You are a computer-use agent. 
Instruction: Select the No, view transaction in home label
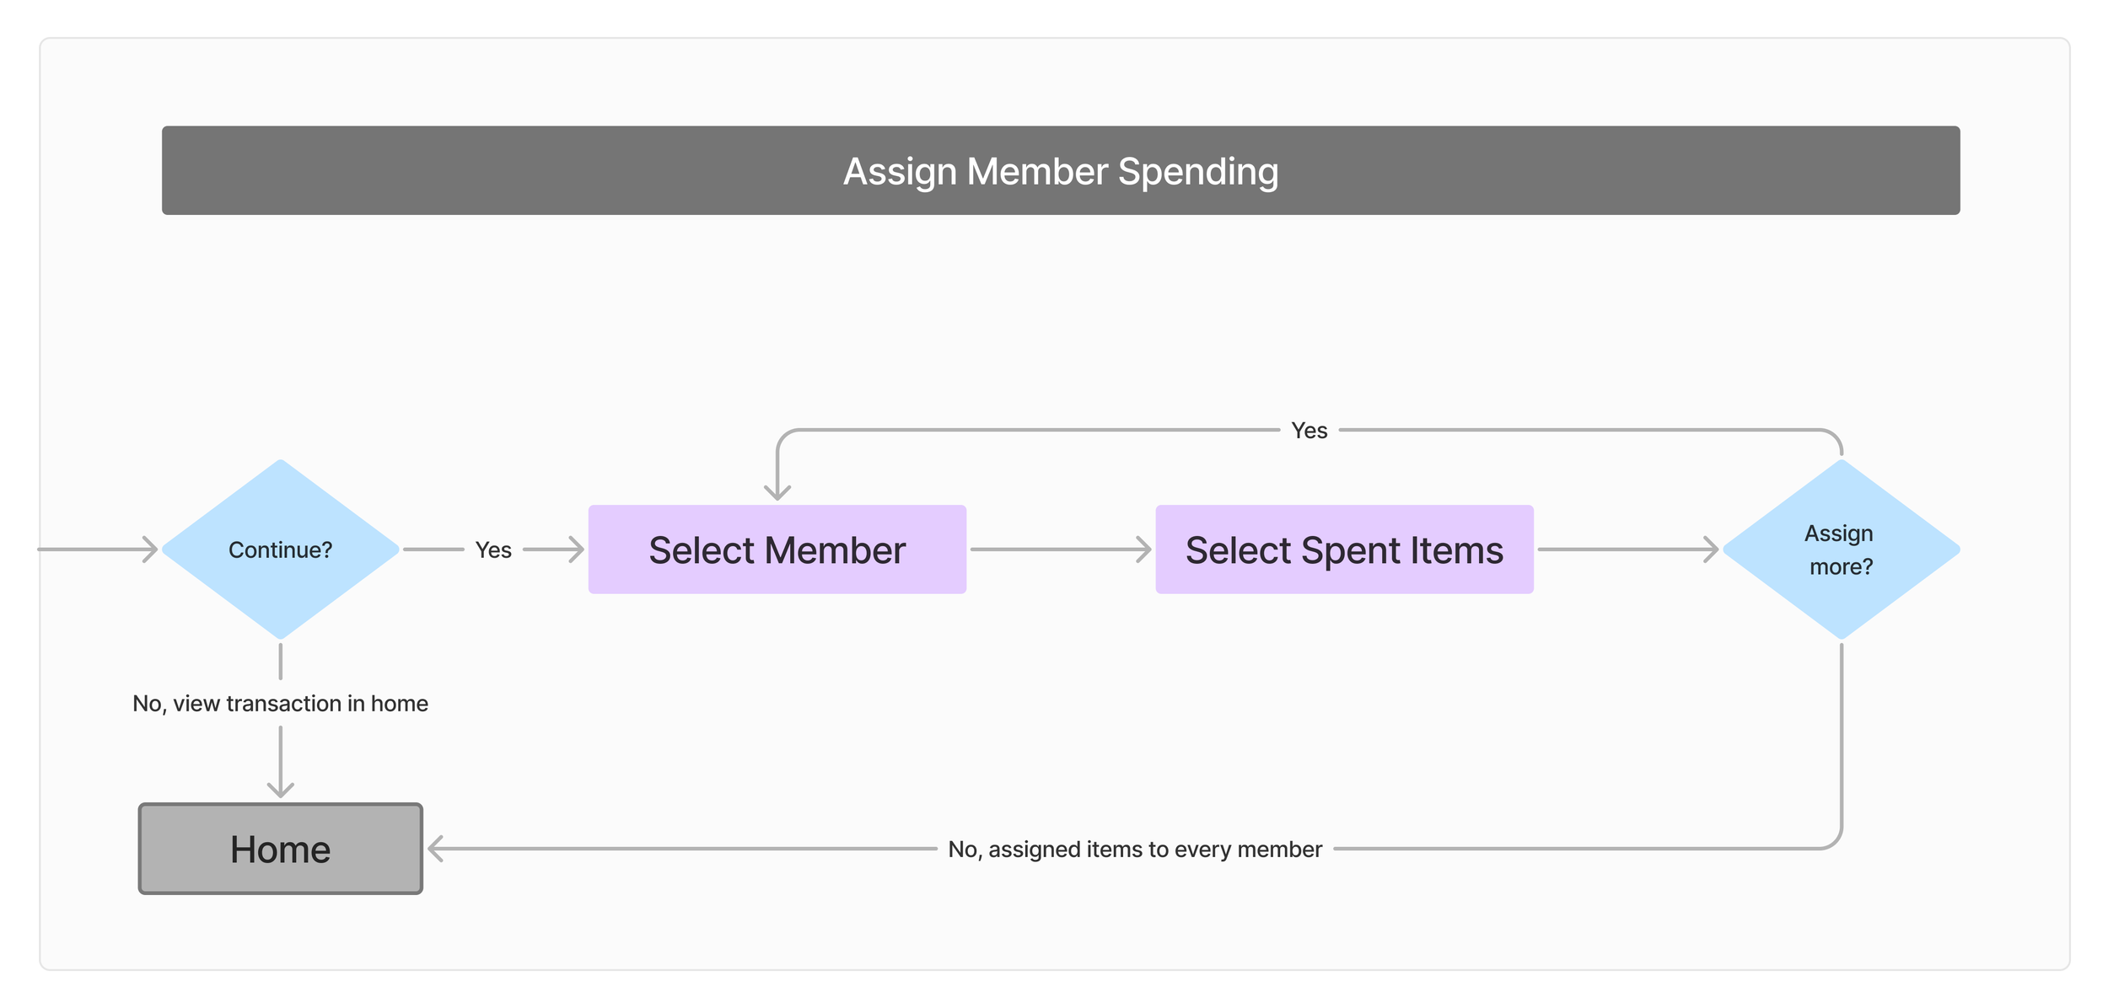point(281,704)
